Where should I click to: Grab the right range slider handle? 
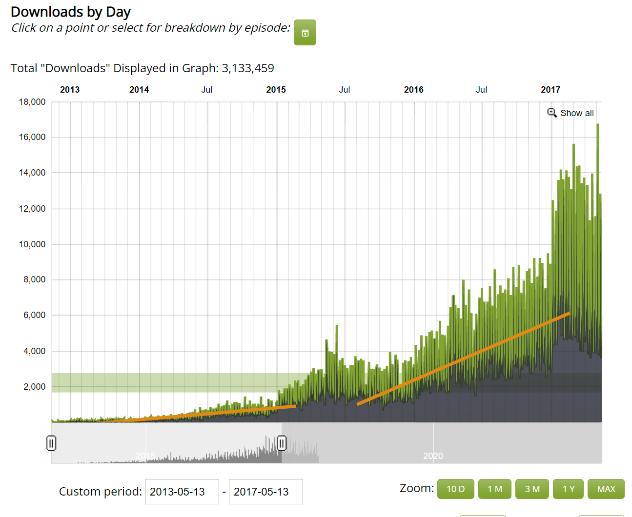(x=282, y=443)
